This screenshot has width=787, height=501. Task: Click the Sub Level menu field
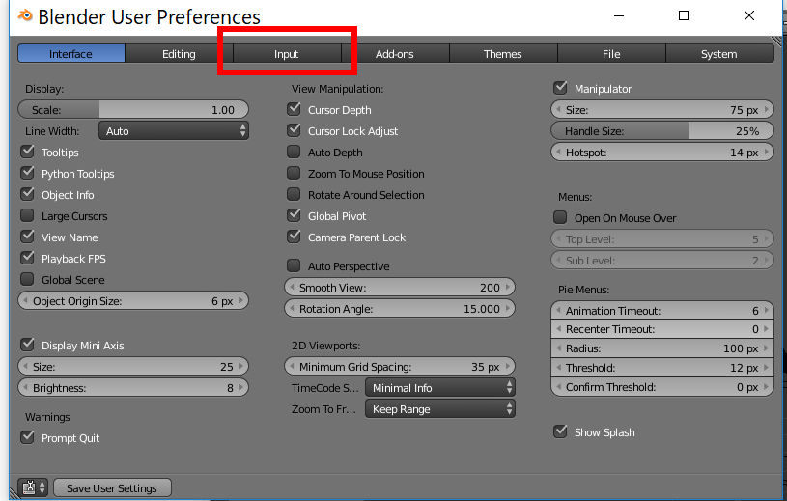[662, 261]
